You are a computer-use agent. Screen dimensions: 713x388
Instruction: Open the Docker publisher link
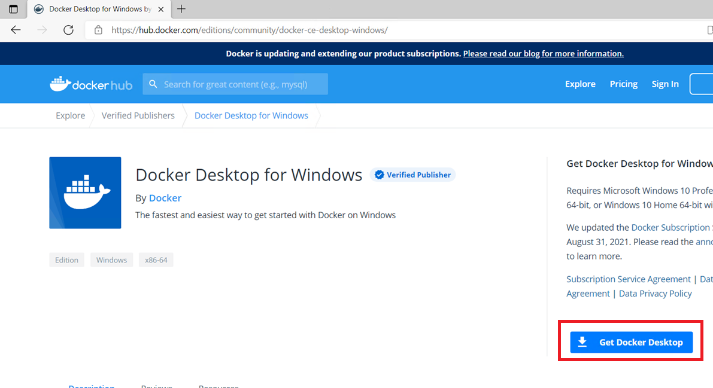[165, 198]
